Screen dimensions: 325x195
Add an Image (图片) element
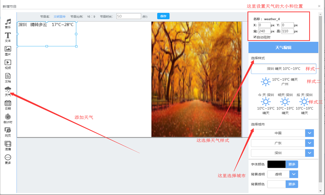[x=8, y=49]
